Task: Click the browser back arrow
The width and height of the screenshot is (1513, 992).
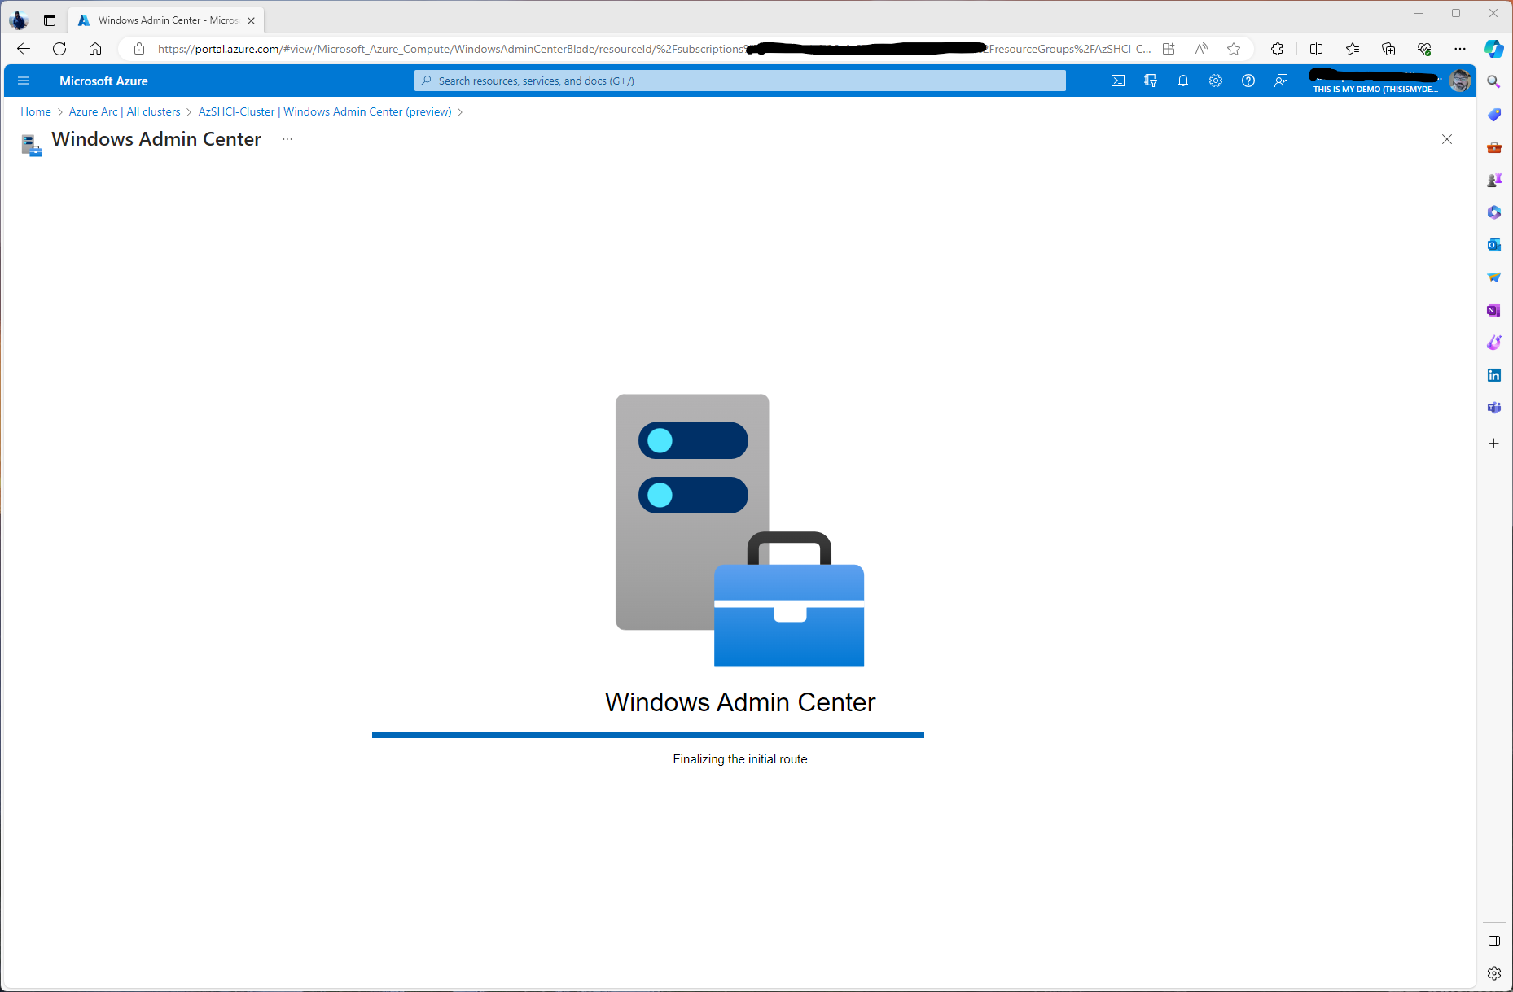Action: pyautogui.click(x=24, y=49)
